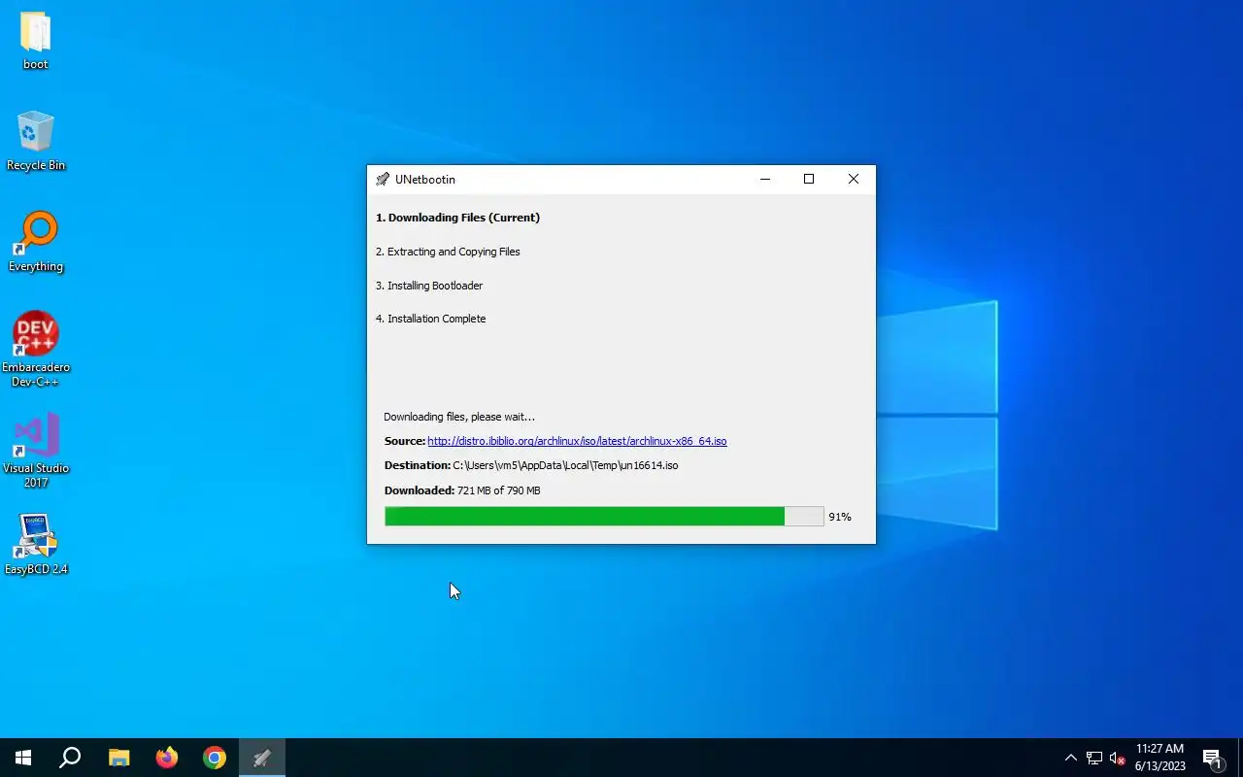Close the UNetbootin window
Image resolution: width=1243 pixels, height=777 pixels.
click(854, 179)
